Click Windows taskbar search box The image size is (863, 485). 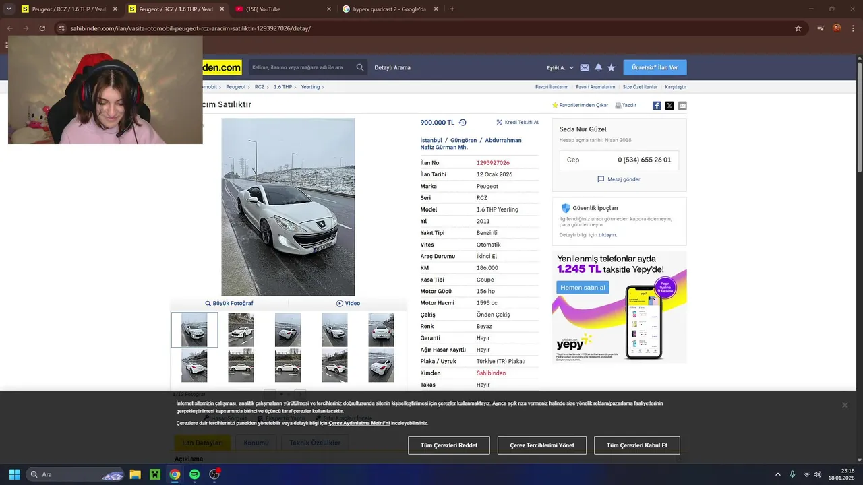coord(76,474)
